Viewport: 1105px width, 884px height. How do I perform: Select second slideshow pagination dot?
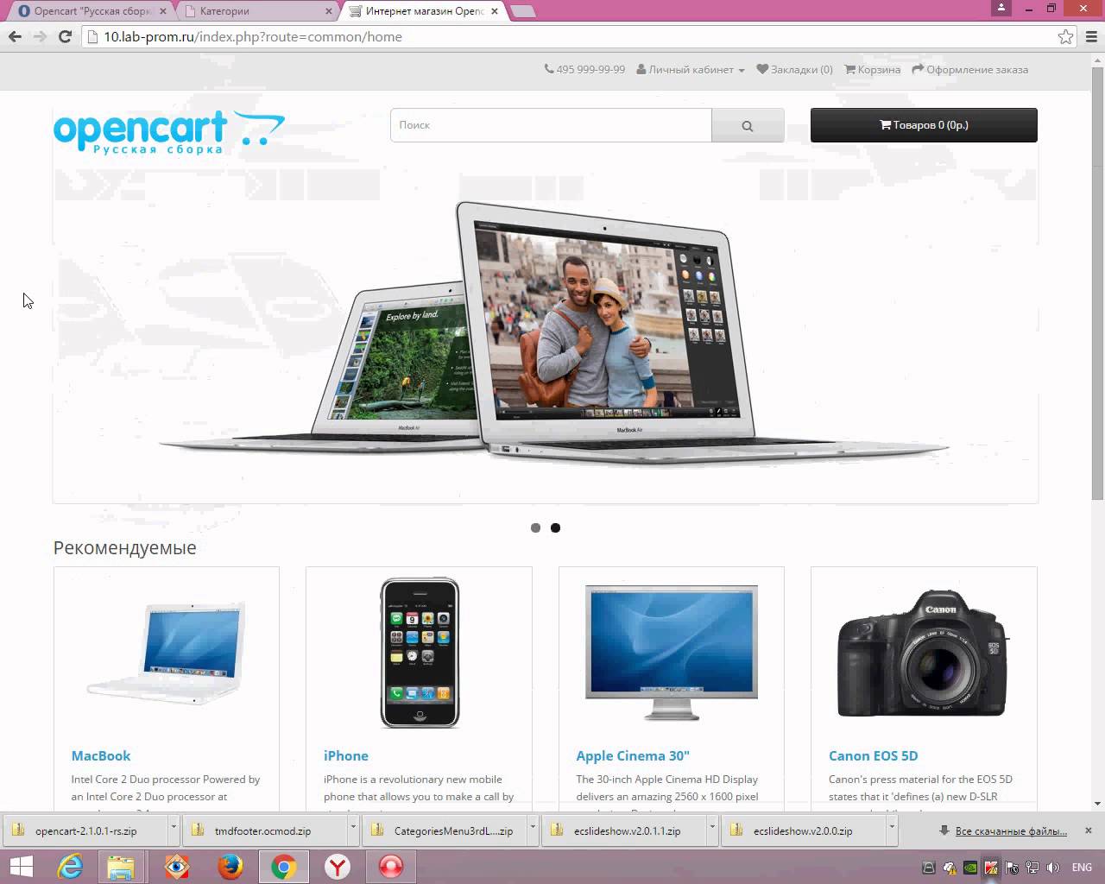[555, 527]
